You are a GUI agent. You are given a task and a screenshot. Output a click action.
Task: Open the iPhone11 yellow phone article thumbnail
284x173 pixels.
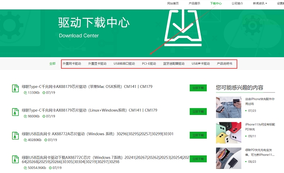click(x=229, y=133)
